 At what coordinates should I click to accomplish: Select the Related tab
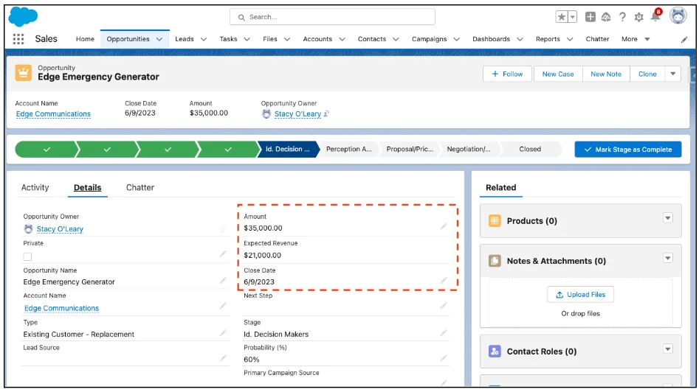coord(500,188)
